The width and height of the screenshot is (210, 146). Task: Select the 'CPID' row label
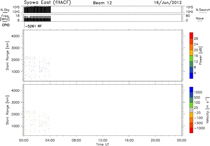[6, 25]
